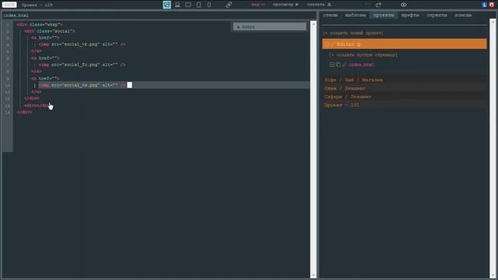The image size is (498, 280).
Task: Open the 'просмотр' item in top bar
Action: click(x=286, y=5)
